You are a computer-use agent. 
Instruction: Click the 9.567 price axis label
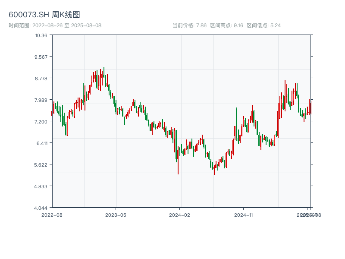41,57
